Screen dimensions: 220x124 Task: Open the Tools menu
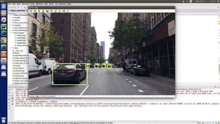[x=51, y=4]
